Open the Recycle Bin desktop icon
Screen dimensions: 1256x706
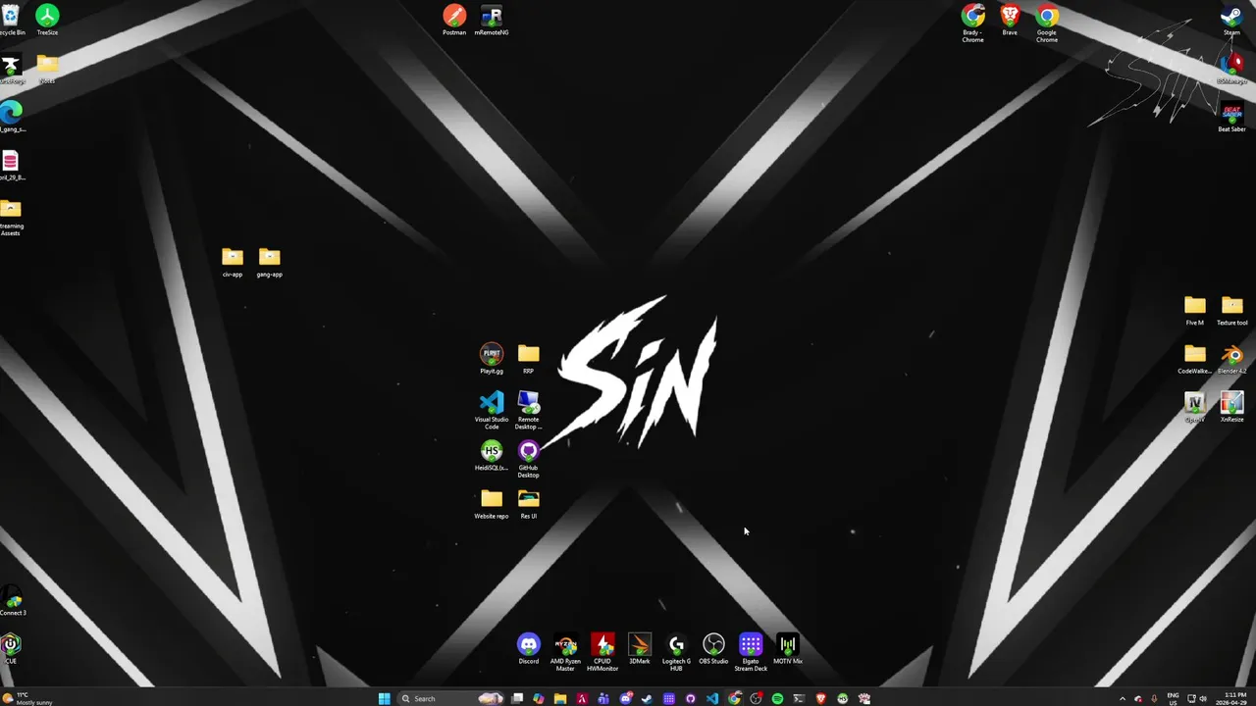pyautogui.click(x=11, y=20)
